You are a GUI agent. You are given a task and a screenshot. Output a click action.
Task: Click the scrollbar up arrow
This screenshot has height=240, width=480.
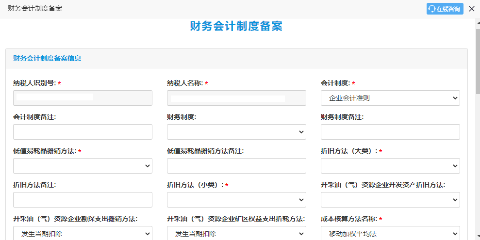pos(478,23)
